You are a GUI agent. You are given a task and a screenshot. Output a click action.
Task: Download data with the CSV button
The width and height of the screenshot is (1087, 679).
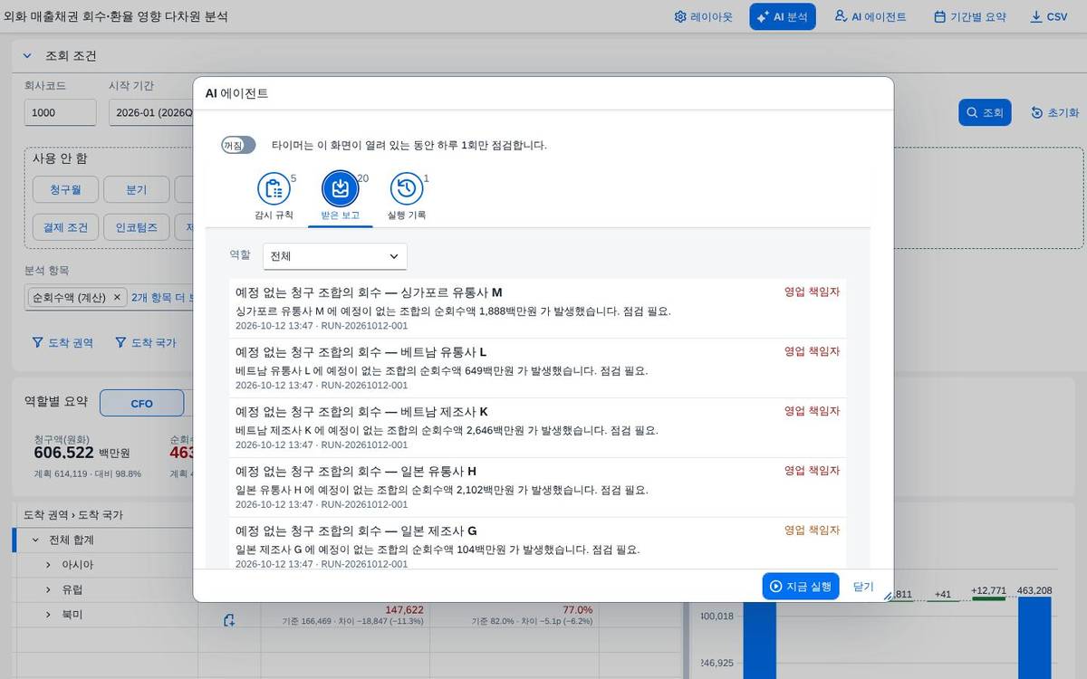coord(1049,16)
